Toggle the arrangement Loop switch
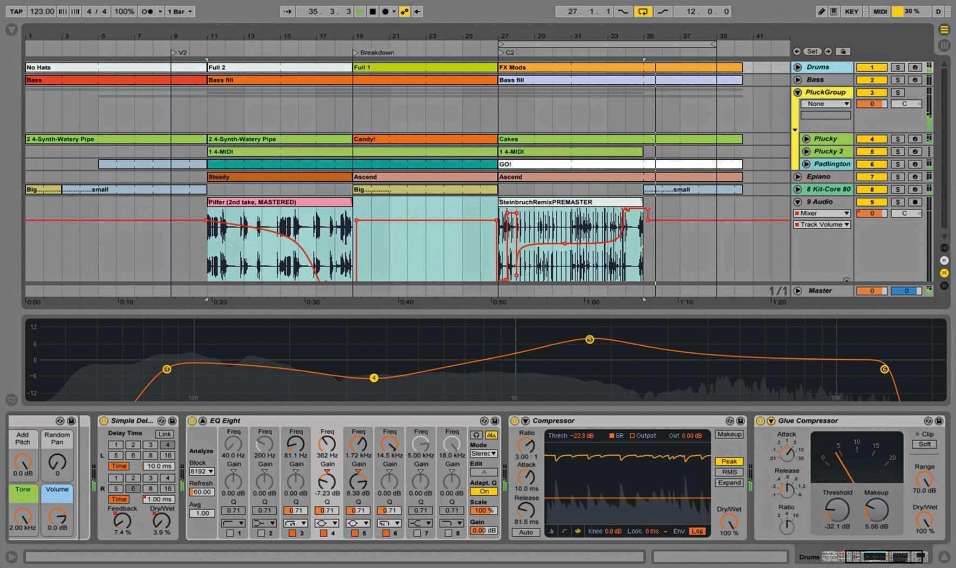 coord(643,11)
